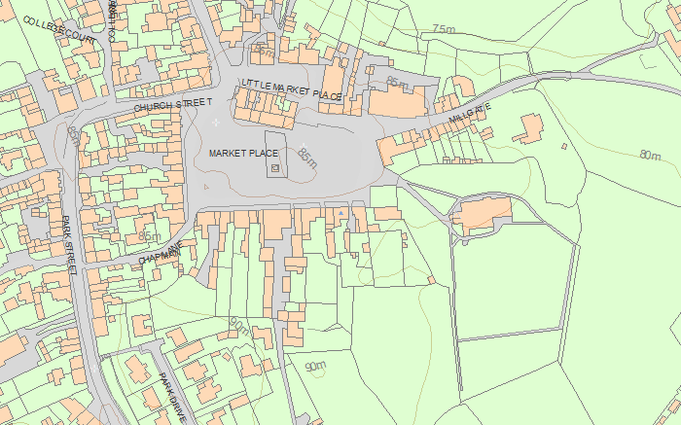The width and height of the screenshot is (681, 425).
Task: Click the MARKET PLACE map label
Action: point(243,154)
